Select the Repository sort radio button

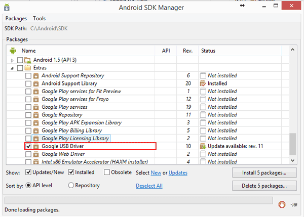click(71, 185)
